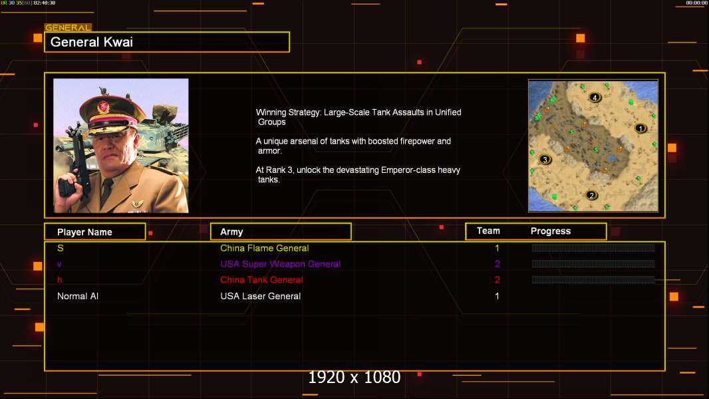Click team number for USA Super Weapon General
This screenshot has width=709, height=399.
(497, 264)
